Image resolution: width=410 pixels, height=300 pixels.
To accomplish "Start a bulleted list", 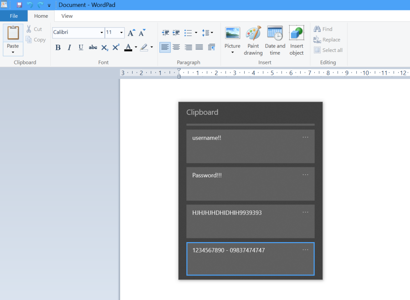I will (188, 33).
